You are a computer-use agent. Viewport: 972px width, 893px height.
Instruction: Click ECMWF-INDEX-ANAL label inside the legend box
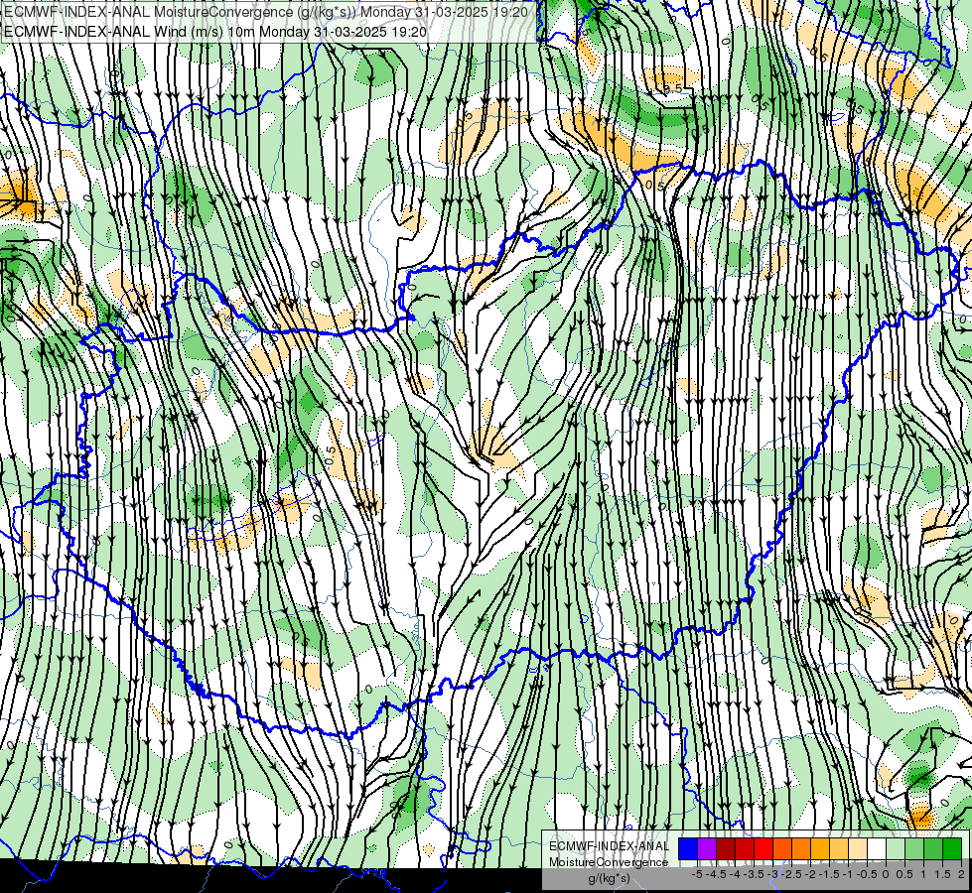[x=609, y=846]
